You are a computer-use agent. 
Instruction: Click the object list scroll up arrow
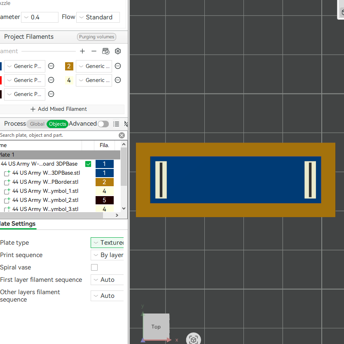(124, 144)
